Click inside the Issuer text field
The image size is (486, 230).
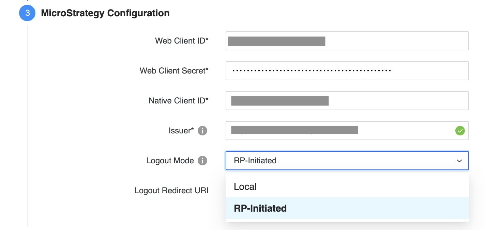(x=402, y=131)
